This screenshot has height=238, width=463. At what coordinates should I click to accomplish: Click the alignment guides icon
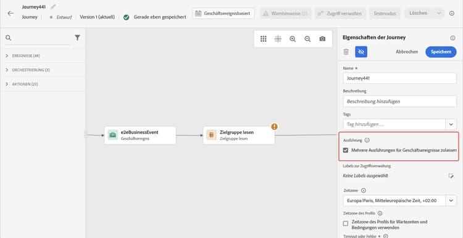[278, 39]
